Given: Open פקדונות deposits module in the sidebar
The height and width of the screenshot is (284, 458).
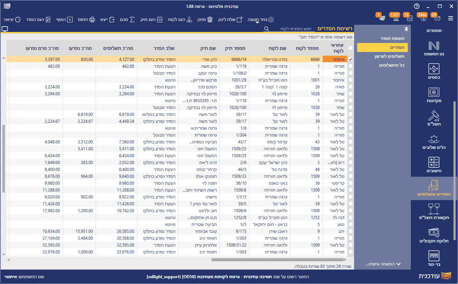Looking at the screenshot, I should coord(434,95).
